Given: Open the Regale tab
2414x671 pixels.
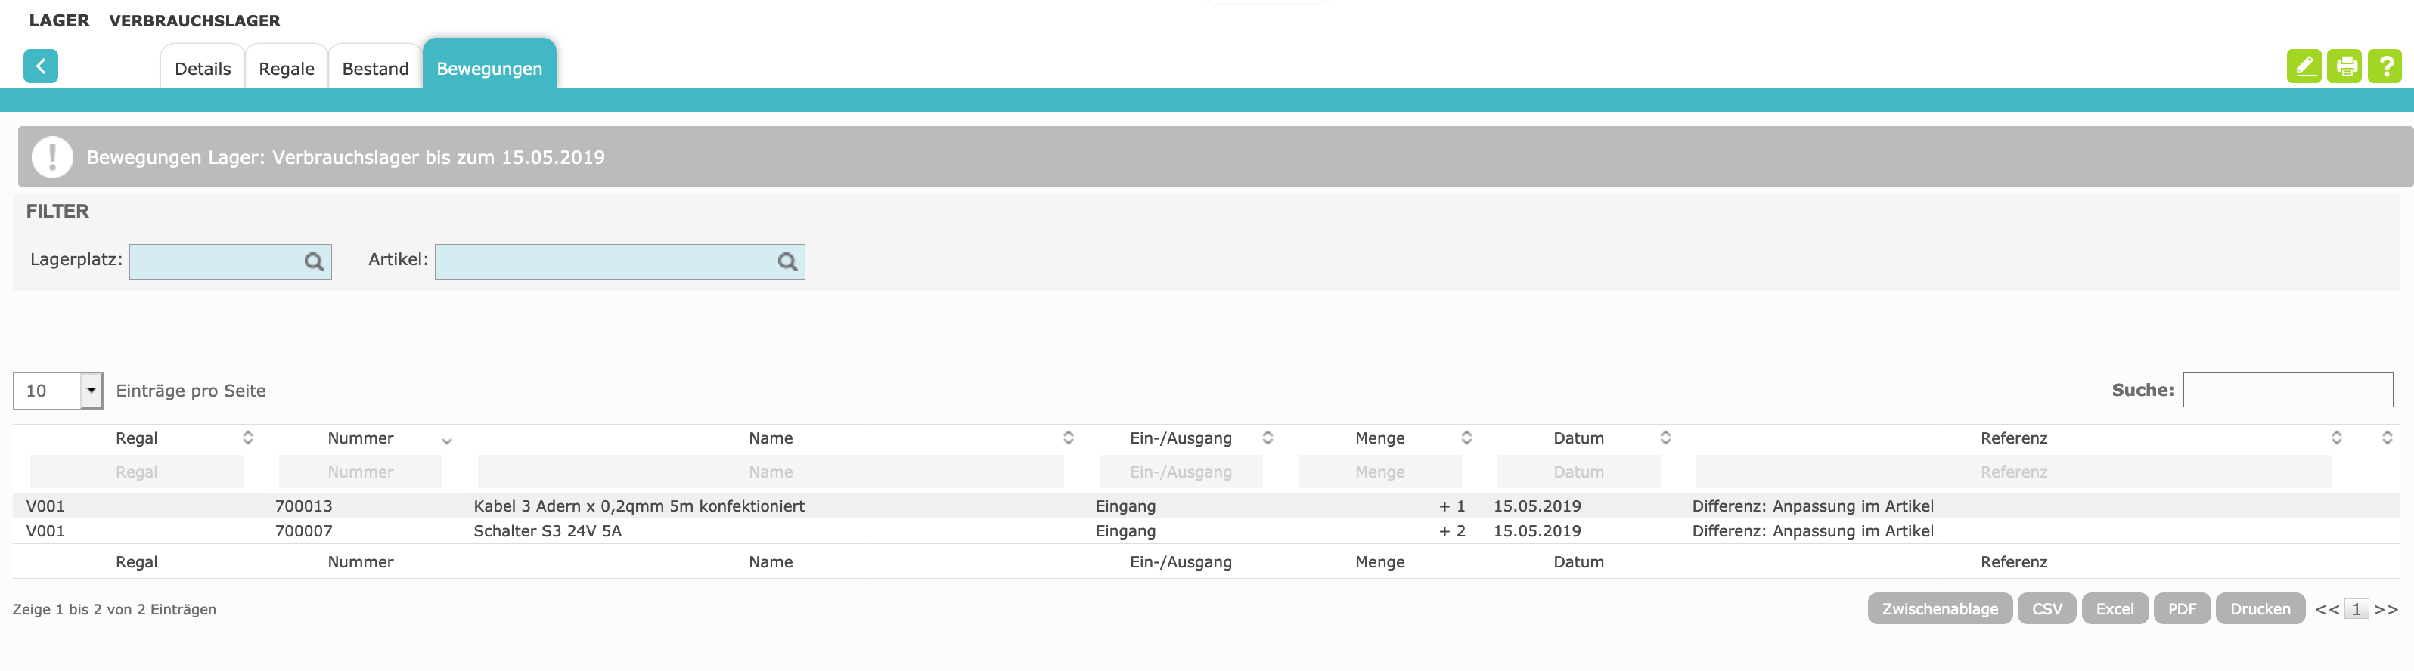Looking at the screenshot, I should coord(286,68).
